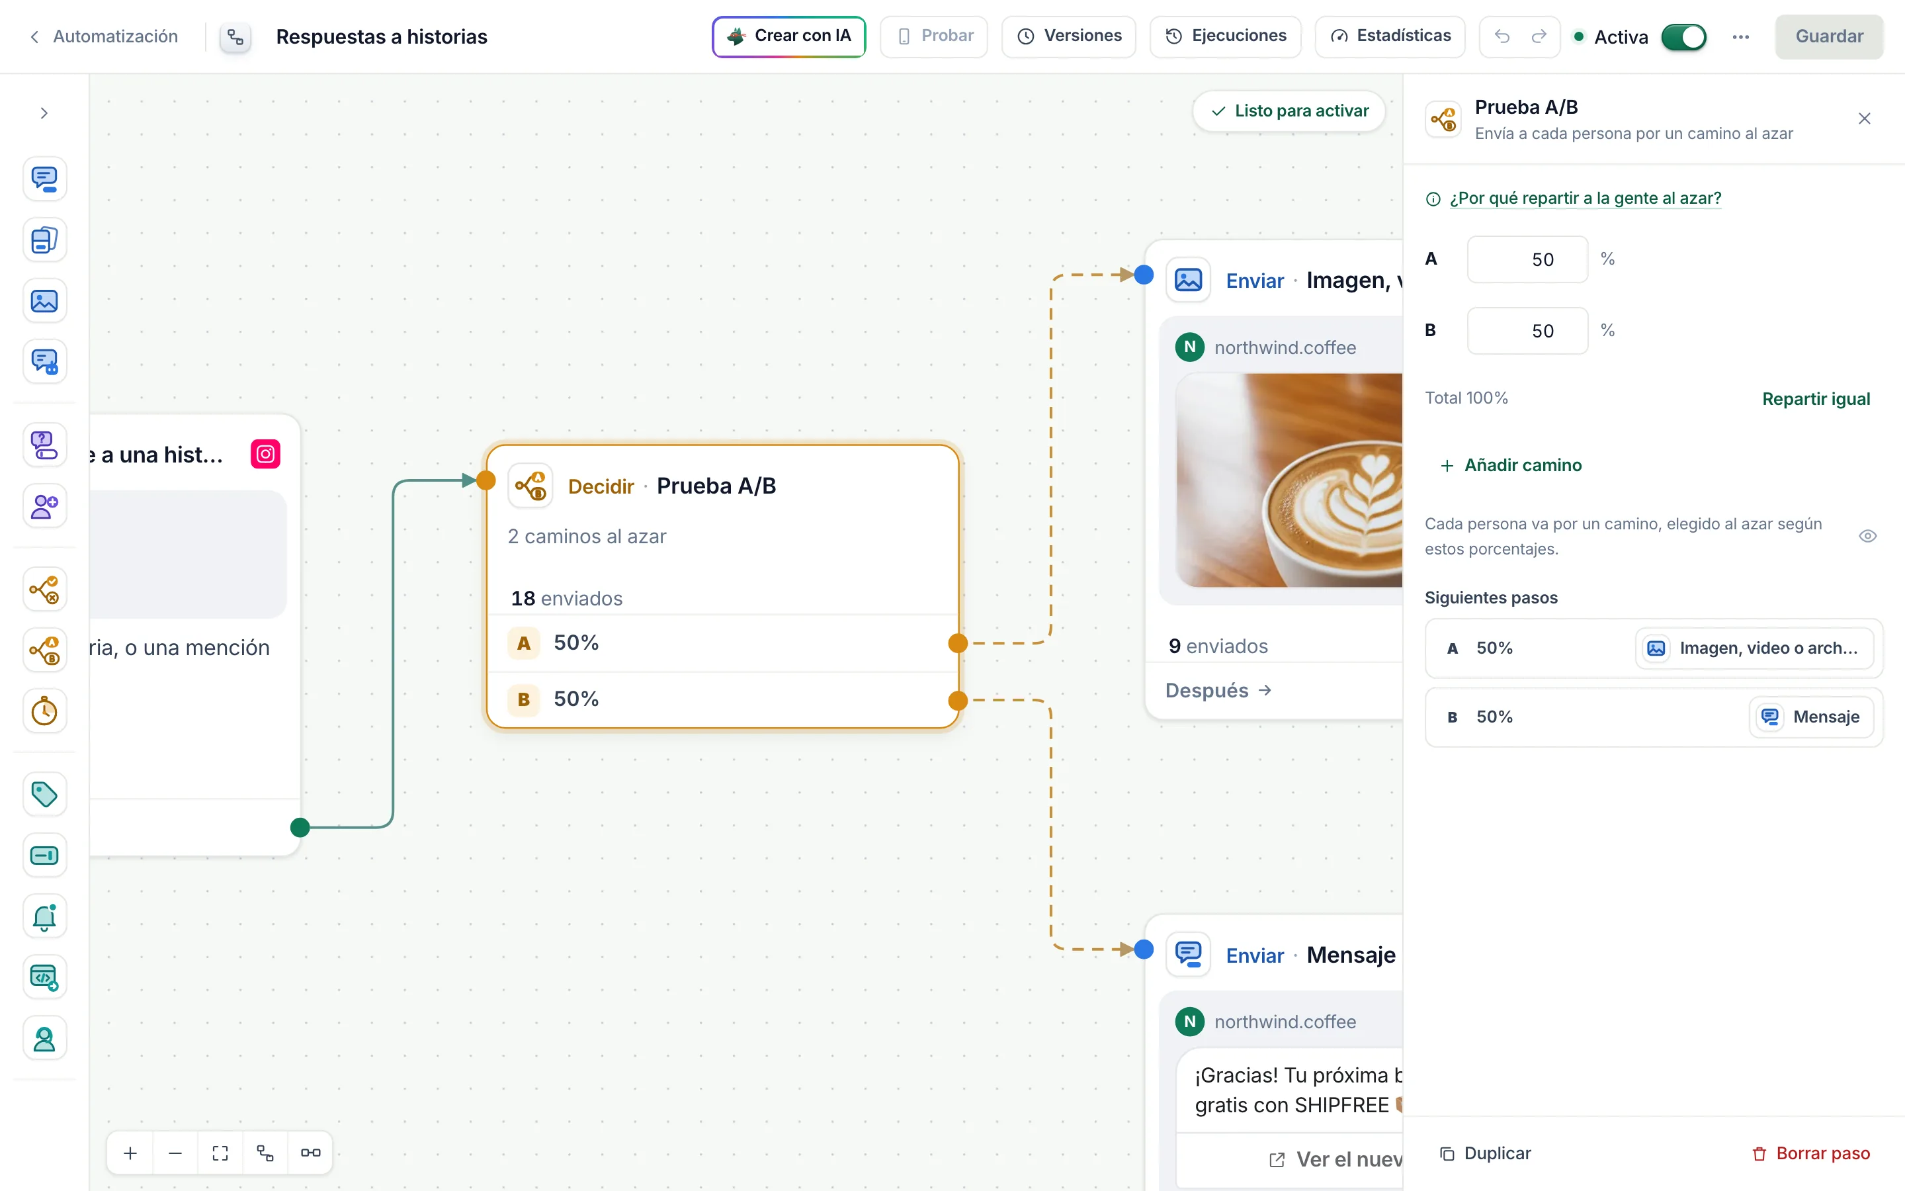Open path A 'Imagen, video o arch...' step
The height and width of the screenshot is (1191, 1905).
click(1754, 648)
